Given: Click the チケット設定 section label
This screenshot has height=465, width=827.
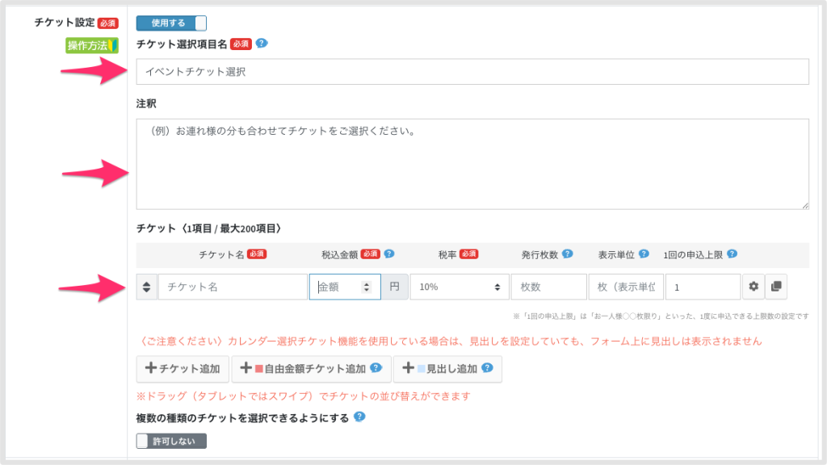Looking at the screenshot, I should 65,23.
